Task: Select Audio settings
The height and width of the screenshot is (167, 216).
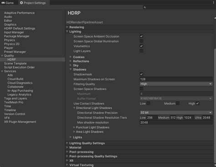Action: [8, 17]
